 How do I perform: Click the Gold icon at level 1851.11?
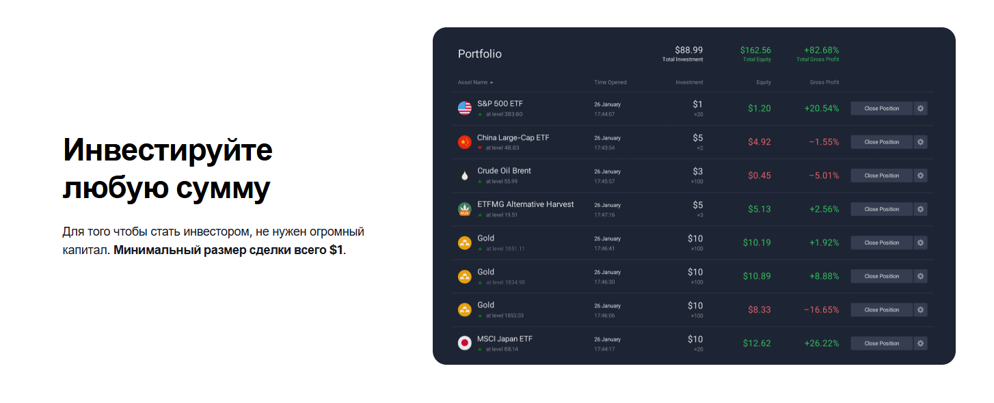tap(465, 242)
